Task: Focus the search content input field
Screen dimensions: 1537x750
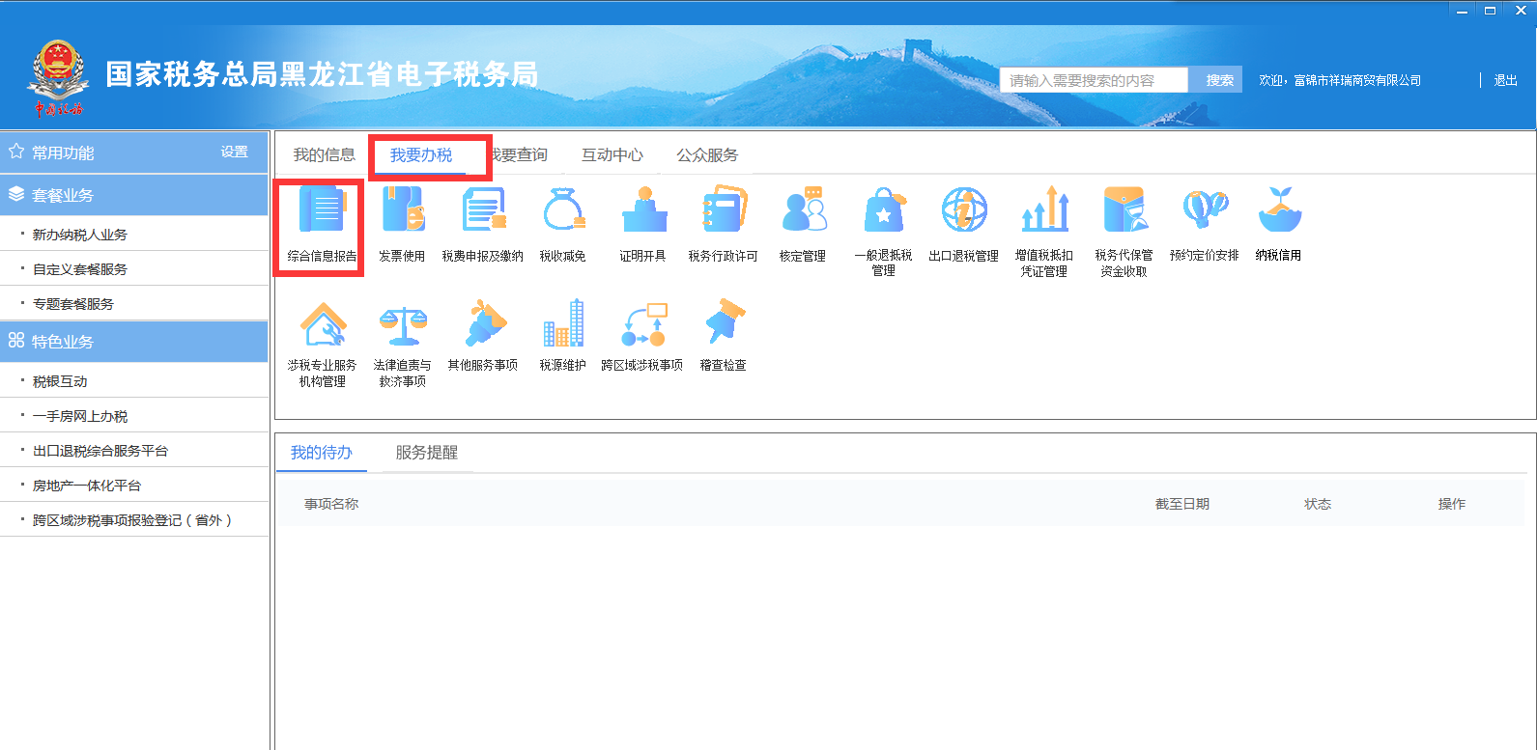Action: pyautogui.click(x=1094, y=80)
